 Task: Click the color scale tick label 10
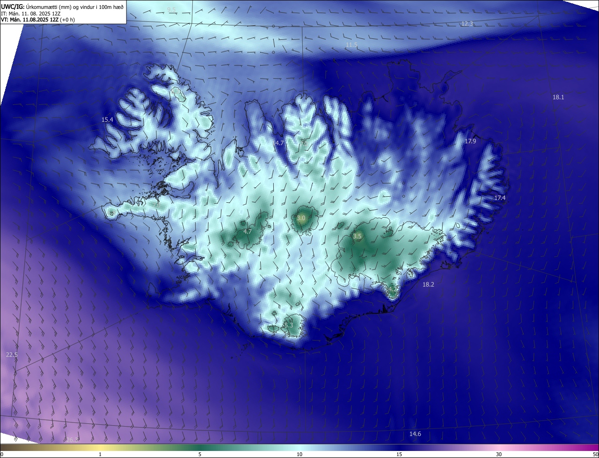[299, 454]
